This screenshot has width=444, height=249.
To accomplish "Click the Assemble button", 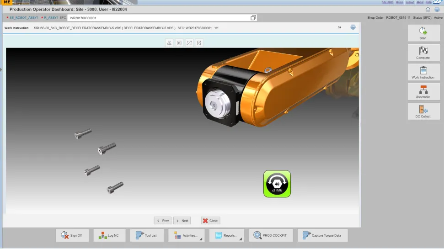I will click(423, 92).
